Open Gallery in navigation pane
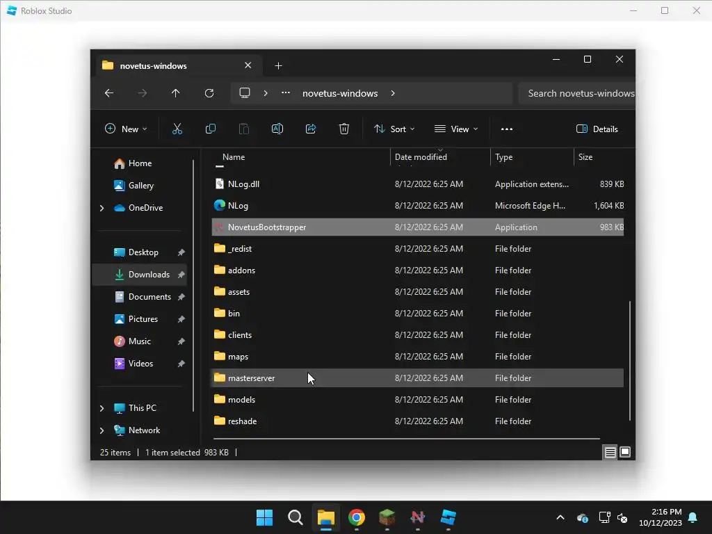The width and height of the screenshot is (712, 534). pyautogui.click(x=140, y=185)
